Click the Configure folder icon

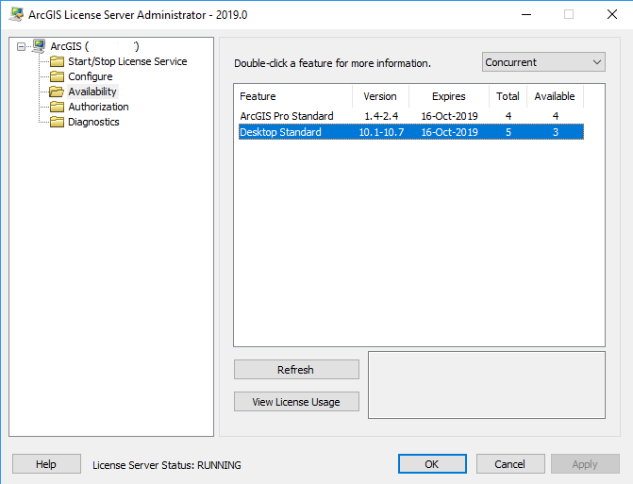point(57,76)
